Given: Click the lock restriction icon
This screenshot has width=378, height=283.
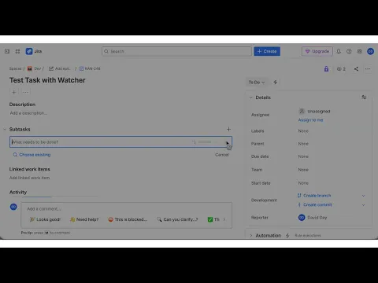Looking at the screenshot, I should click(x=326, y=69).
